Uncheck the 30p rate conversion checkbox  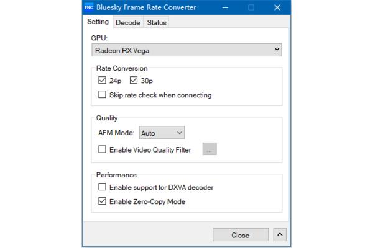134,80
